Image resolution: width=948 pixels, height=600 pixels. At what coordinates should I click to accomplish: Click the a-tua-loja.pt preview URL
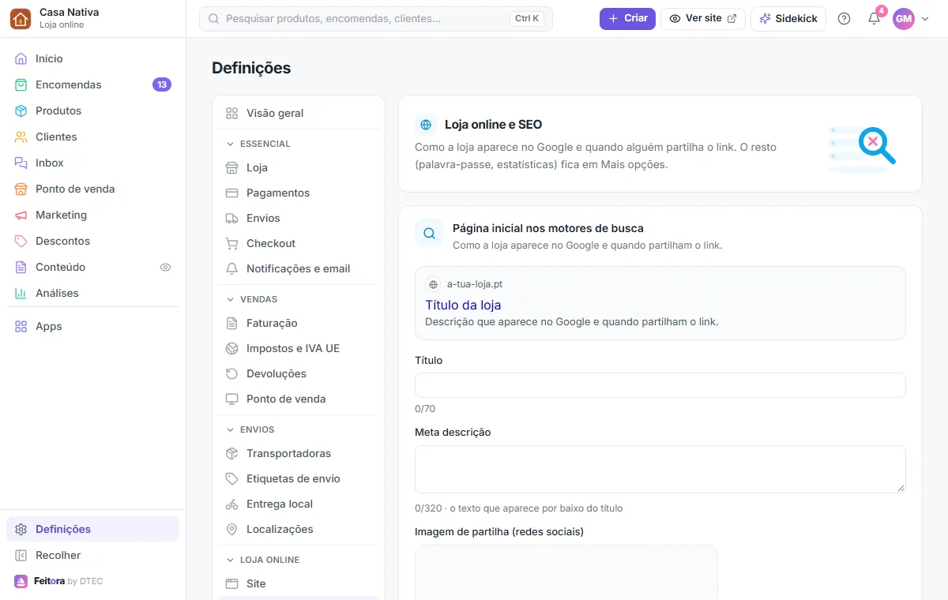click(475, 284)
